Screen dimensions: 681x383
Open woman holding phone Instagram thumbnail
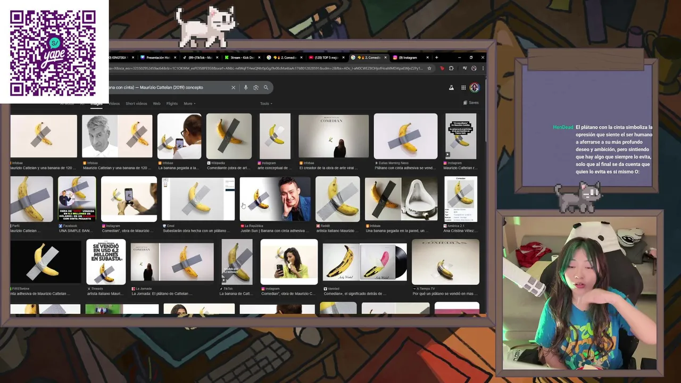[x=289, y=262]
